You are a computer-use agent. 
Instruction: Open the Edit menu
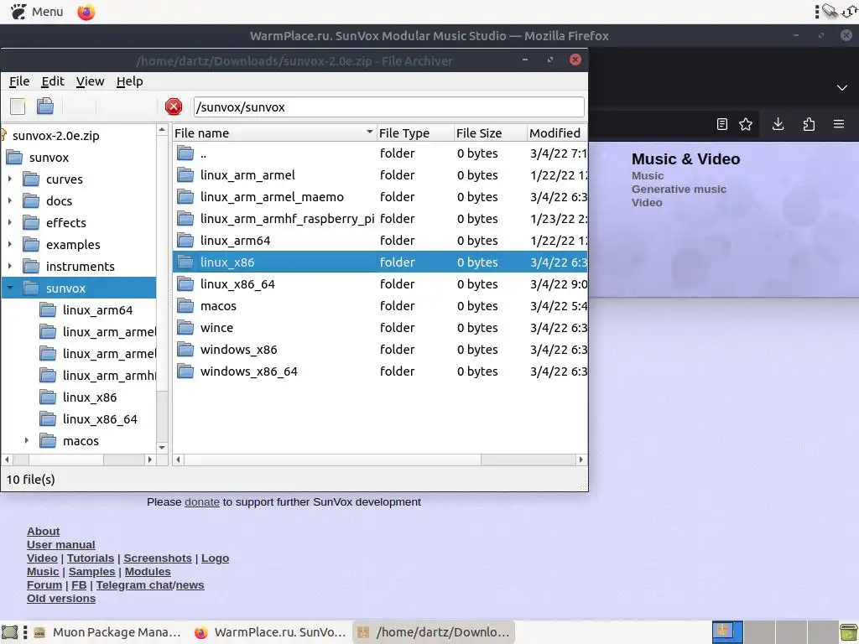click(53, 81)
